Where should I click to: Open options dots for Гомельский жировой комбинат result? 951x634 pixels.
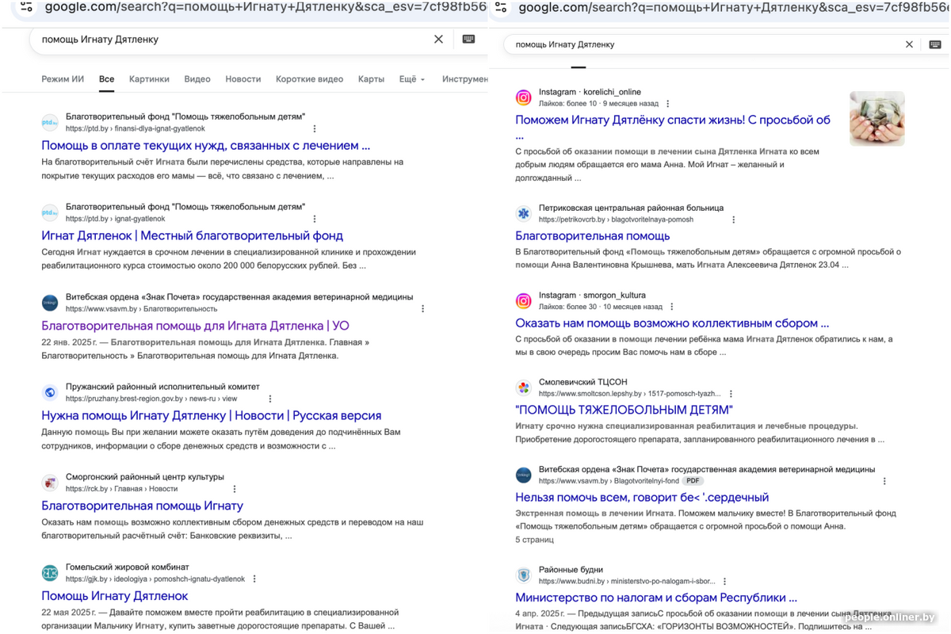(254, 579)
